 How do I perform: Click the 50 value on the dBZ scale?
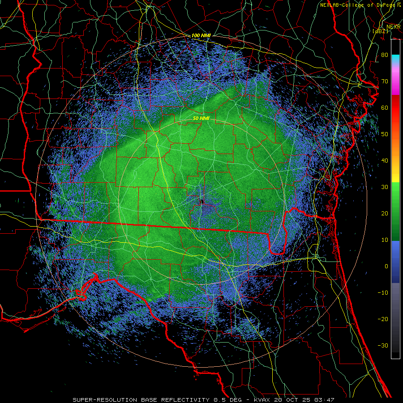[x=385, y=134]
